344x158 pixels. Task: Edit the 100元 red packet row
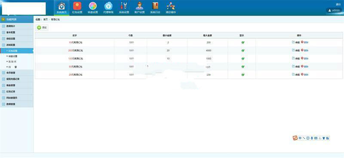click(295, 59)
